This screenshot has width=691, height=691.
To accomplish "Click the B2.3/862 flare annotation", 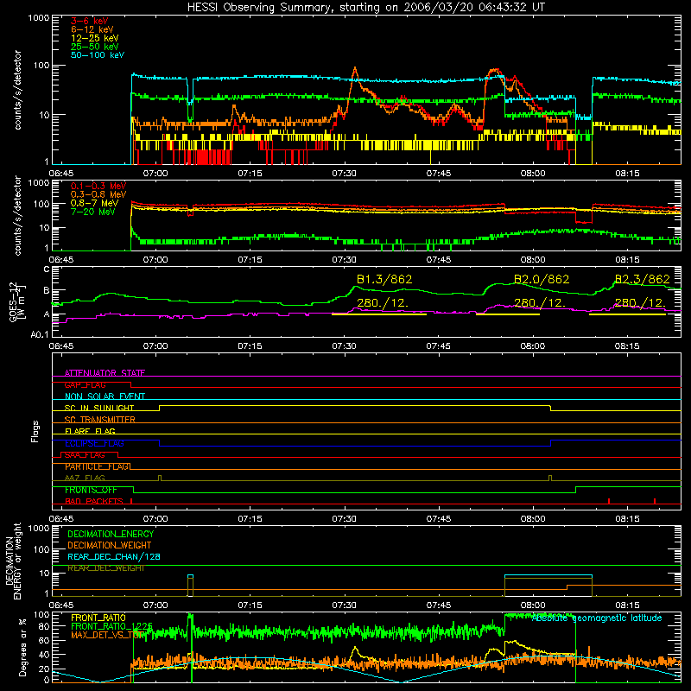I will [x=642, y=279].
